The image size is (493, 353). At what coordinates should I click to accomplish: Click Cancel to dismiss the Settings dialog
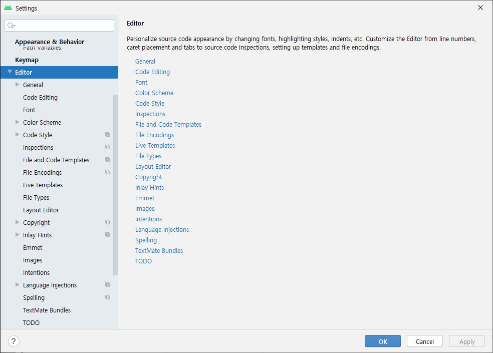click(x=425, y=341)
